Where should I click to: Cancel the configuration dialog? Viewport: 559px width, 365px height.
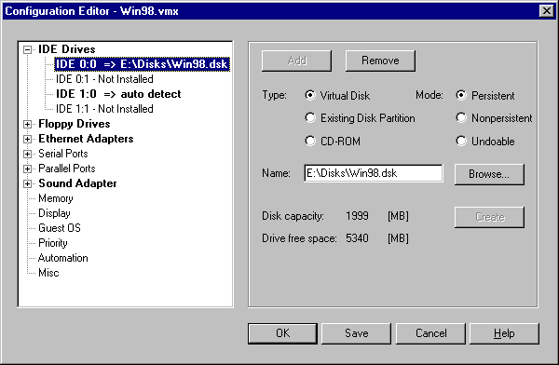(x=430, y=333)
